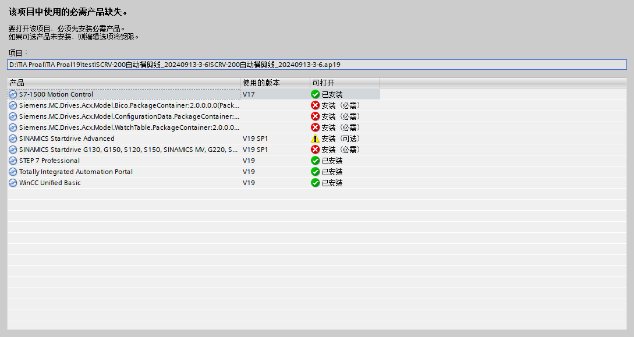
Task: Click the red error icon for WatchTable PackageContainer
Action: (x=316, y=127)
